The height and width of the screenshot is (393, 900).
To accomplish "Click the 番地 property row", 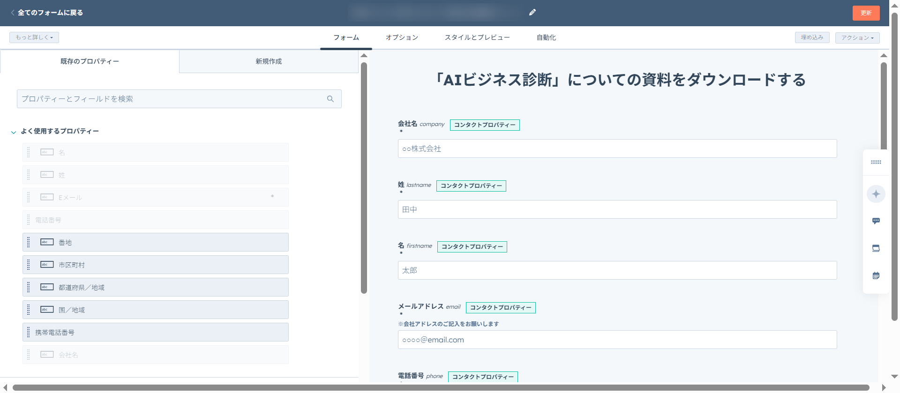I will (156, 242).
